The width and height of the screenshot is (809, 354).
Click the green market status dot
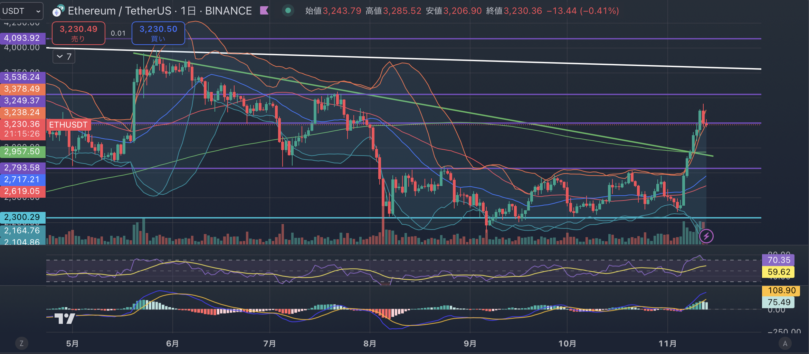(288, 11)
